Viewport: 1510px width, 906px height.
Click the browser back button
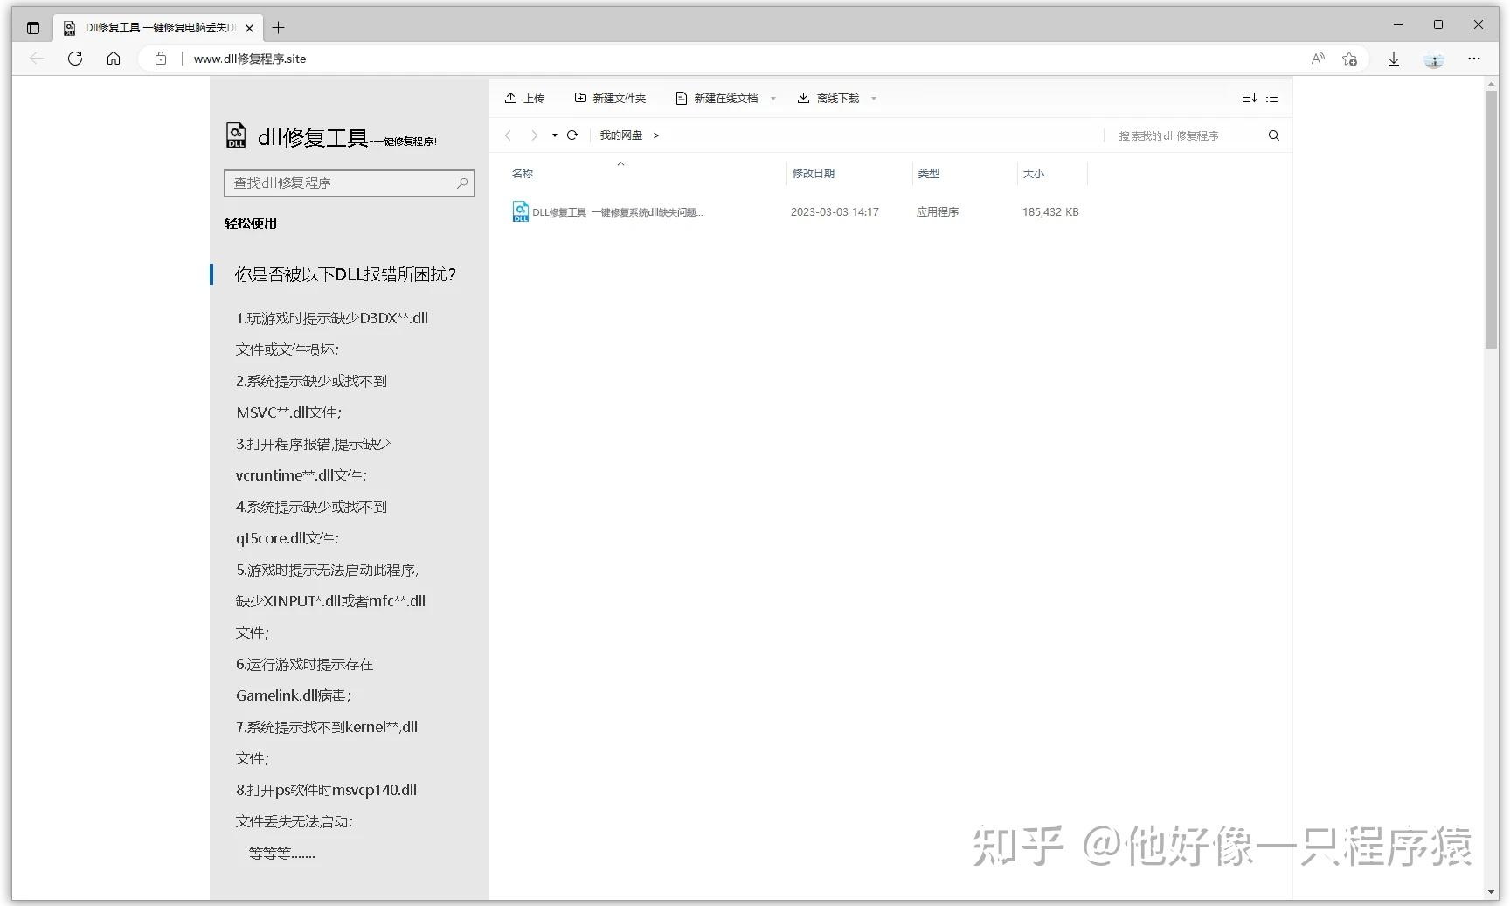(37, 59)
